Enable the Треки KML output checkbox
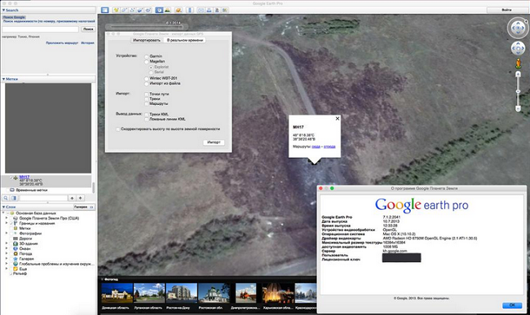 (x=146, y=114)
